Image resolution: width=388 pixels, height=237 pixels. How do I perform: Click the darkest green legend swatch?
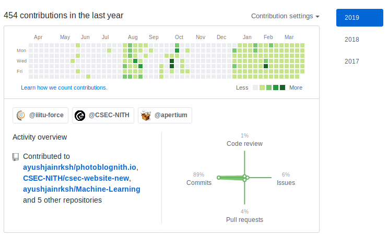click(x=283, y=88)
